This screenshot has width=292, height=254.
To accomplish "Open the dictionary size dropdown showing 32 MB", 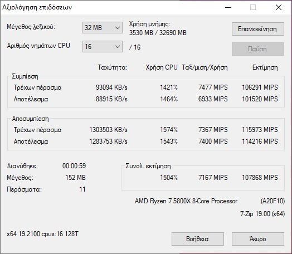I will (x=103, y=28).
